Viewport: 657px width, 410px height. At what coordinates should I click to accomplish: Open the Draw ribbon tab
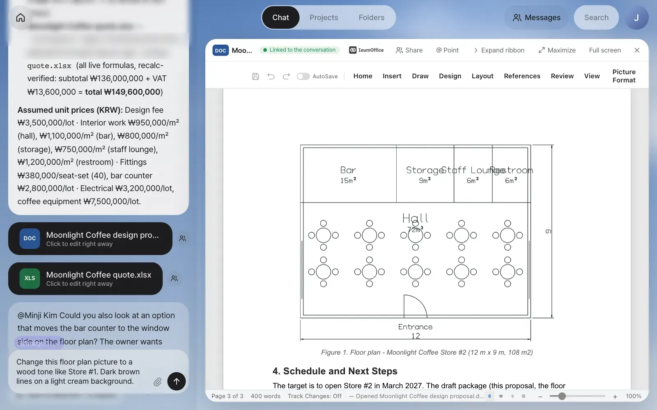click(420, 76)
